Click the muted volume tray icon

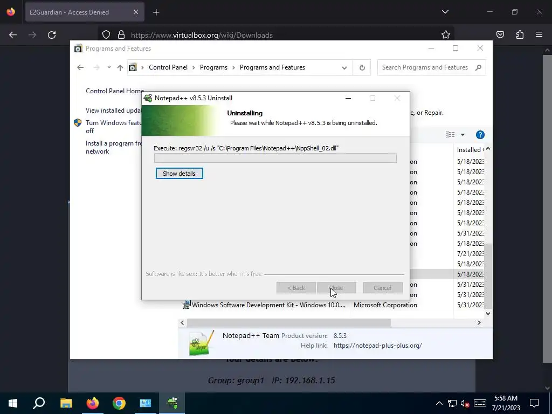465,403
